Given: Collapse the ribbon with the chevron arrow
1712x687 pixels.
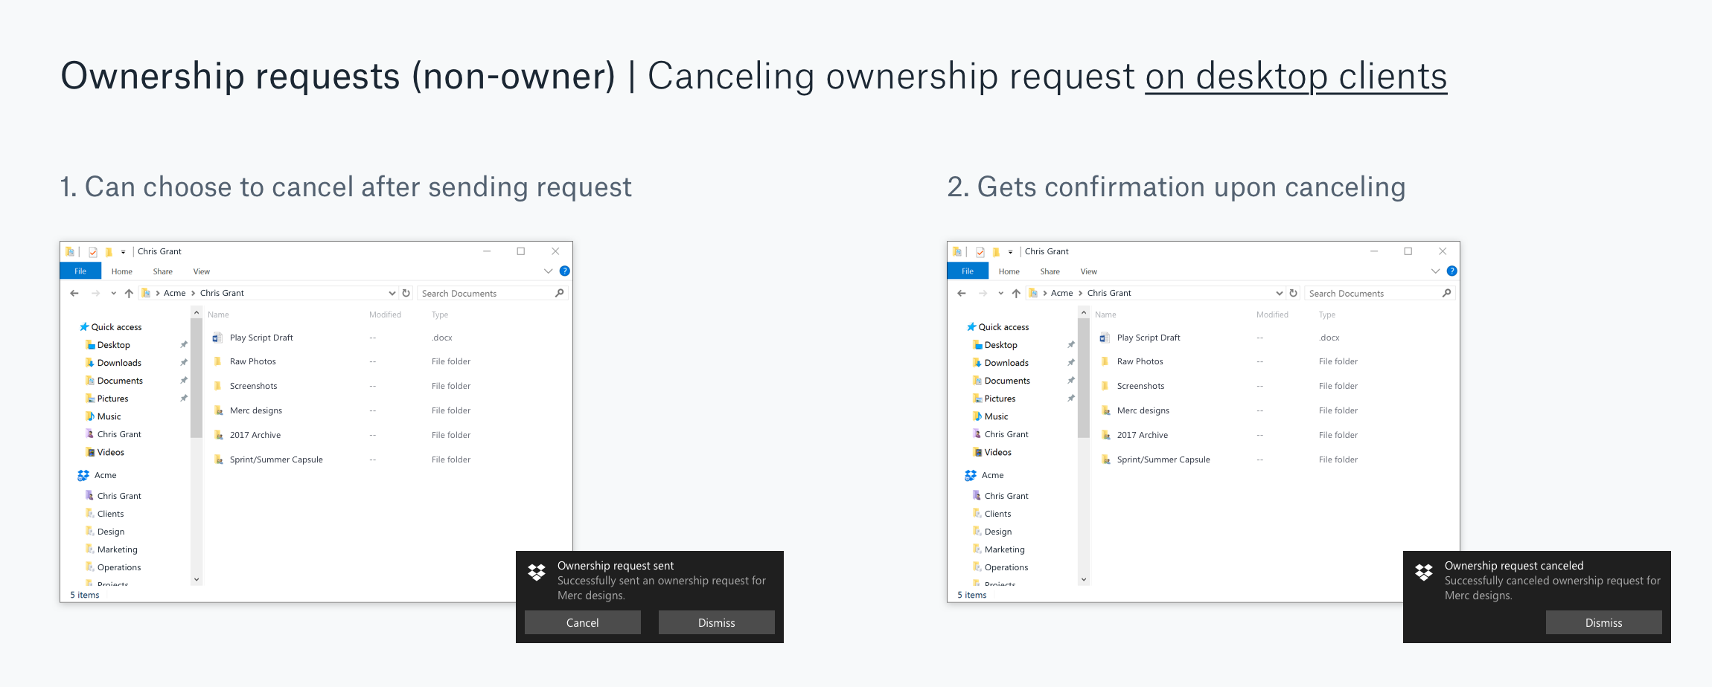Looking at the screenshot, I should click(x=548, y=271).
